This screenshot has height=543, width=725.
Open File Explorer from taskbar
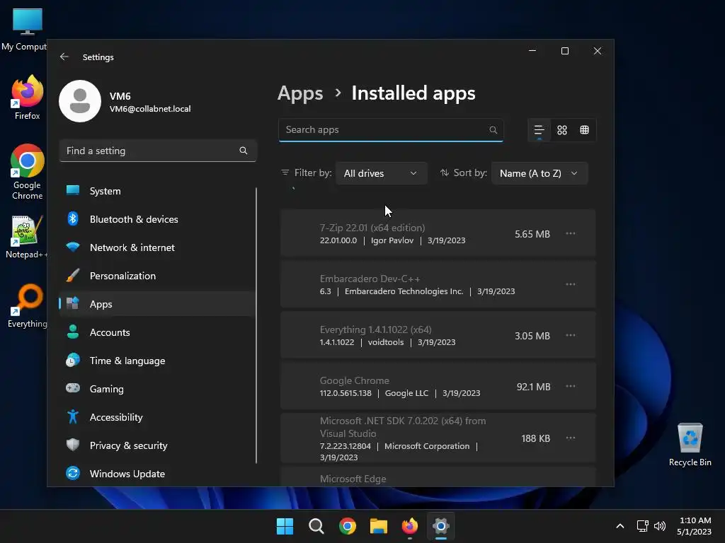[379, 526]
